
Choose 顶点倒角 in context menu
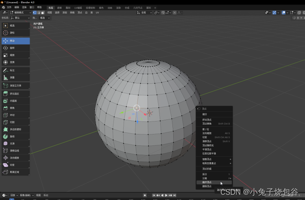click(214, 123)
